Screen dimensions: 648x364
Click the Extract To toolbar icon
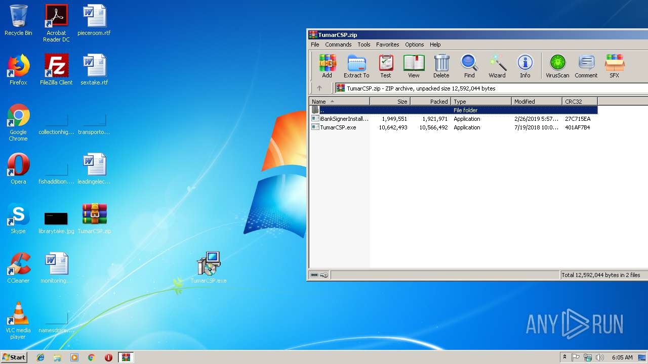coord(356,66)
